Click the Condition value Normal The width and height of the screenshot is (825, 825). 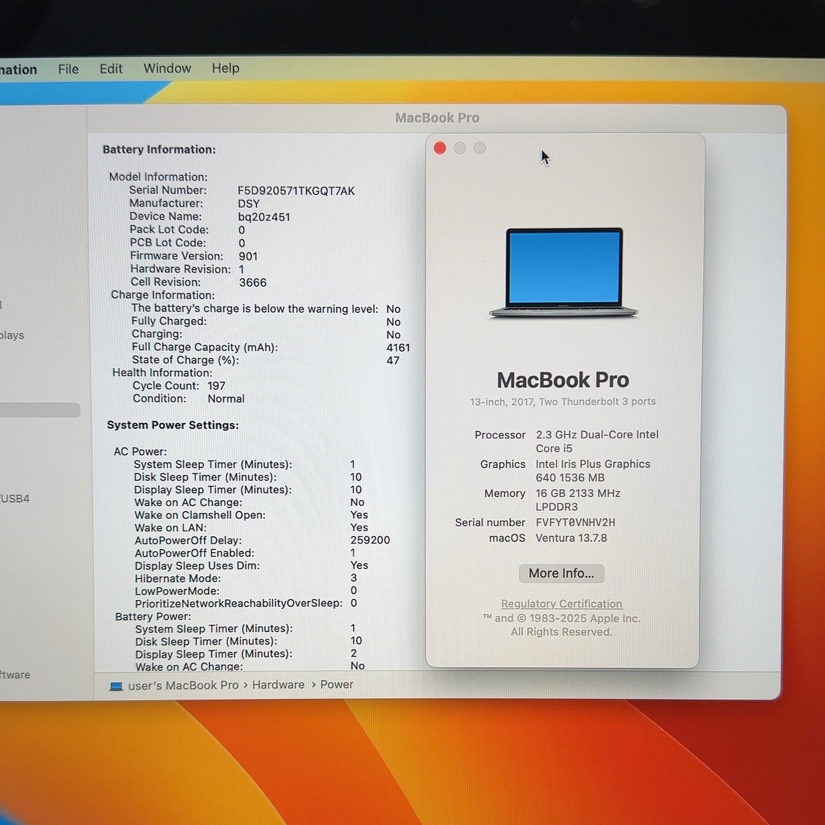click(226, 399)
